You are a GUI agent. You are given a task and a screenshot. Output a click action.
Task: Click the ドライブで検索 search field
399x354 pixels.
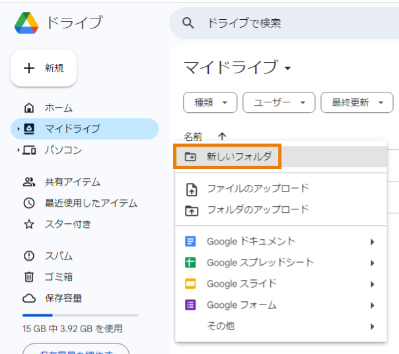284,23
